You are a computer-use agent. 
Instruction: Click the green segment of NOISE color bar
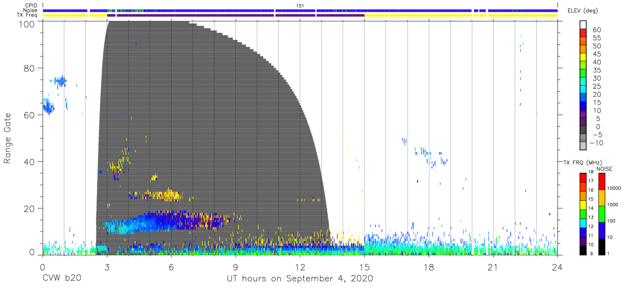(x=602, y=214)
